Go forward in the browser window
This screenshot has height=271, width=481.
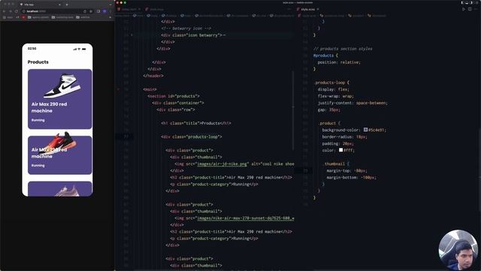click(10, 11)
